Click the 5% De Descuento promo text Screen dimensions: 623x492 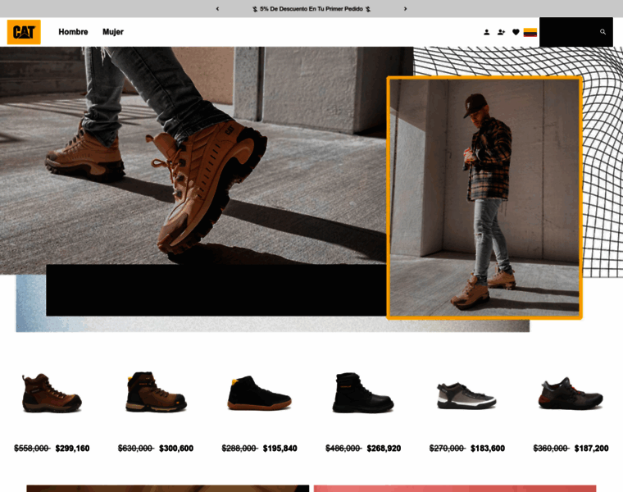pyautogui.click(x=311, y=9)
